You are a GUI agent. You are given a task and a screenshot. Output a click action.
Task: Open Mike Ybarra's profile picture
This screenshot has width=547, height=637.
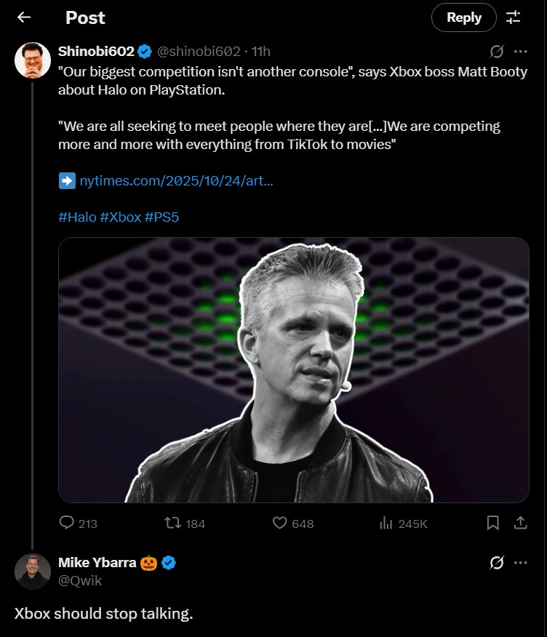coord(32,571)
